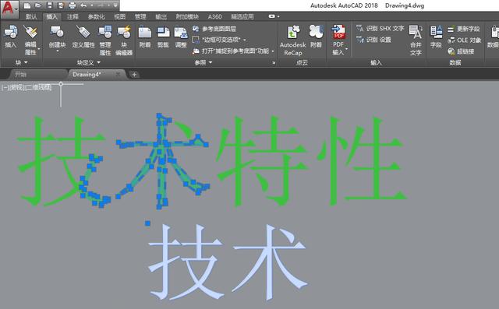Open the [-] viewport controls menu

5,87
